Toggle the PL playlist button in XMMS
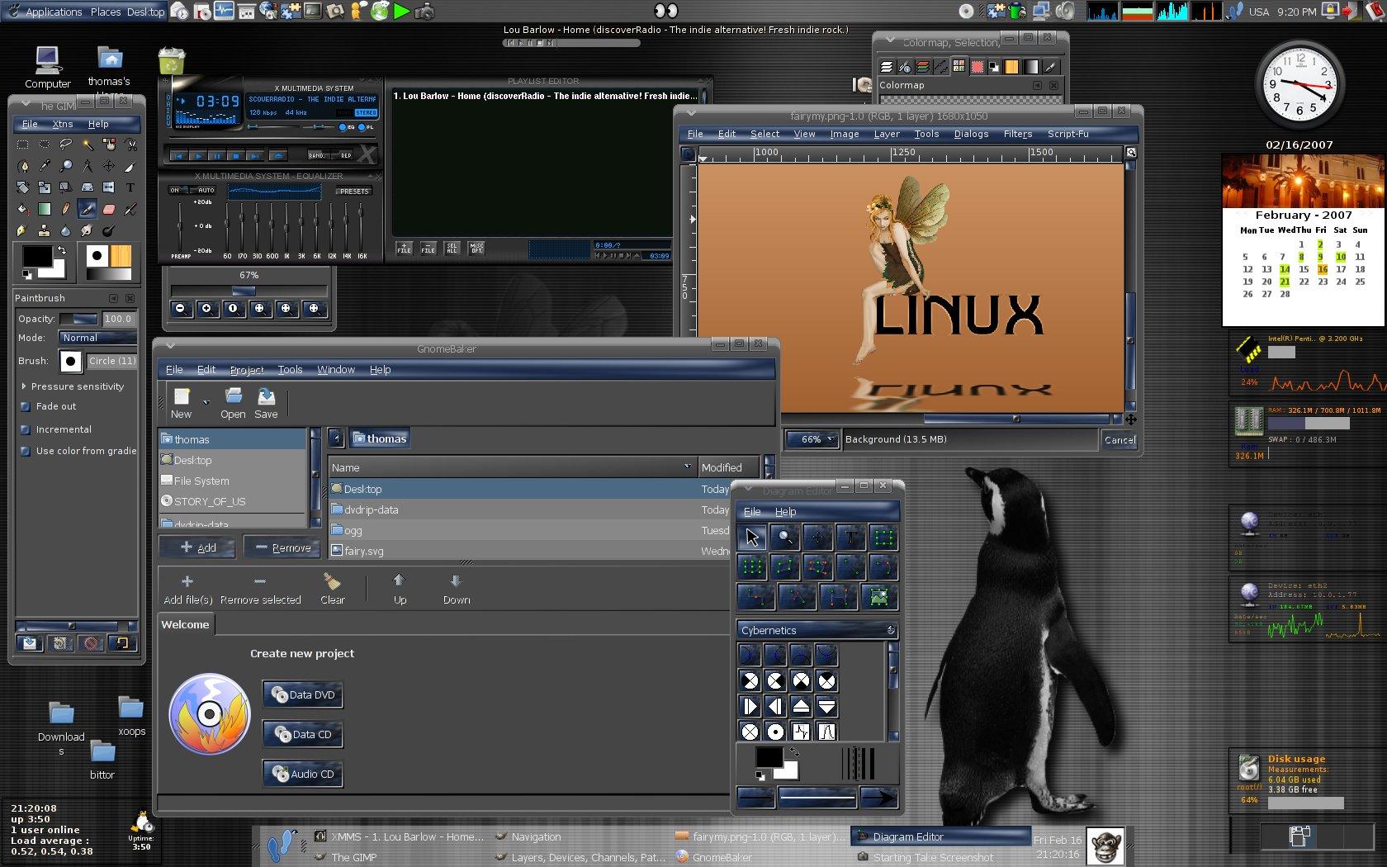 point(367,127)
